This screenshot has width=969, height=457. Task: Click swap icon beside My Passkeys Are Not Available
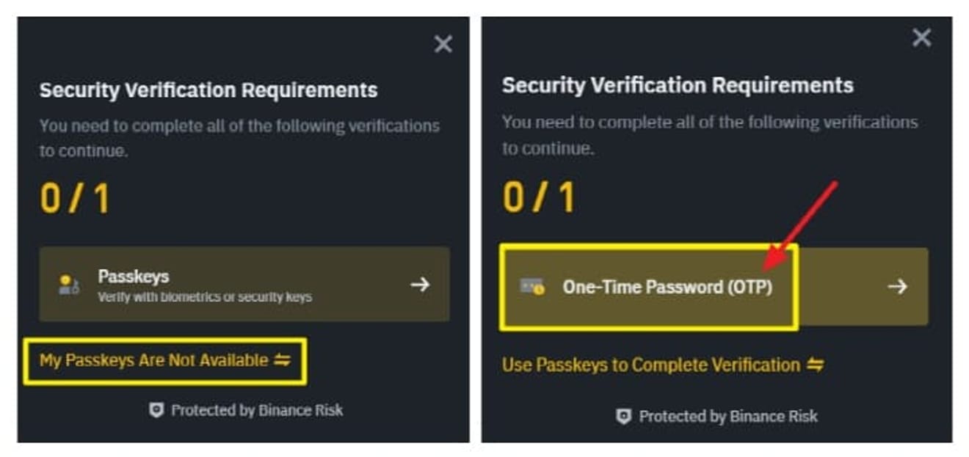click(x=283, y=360)
